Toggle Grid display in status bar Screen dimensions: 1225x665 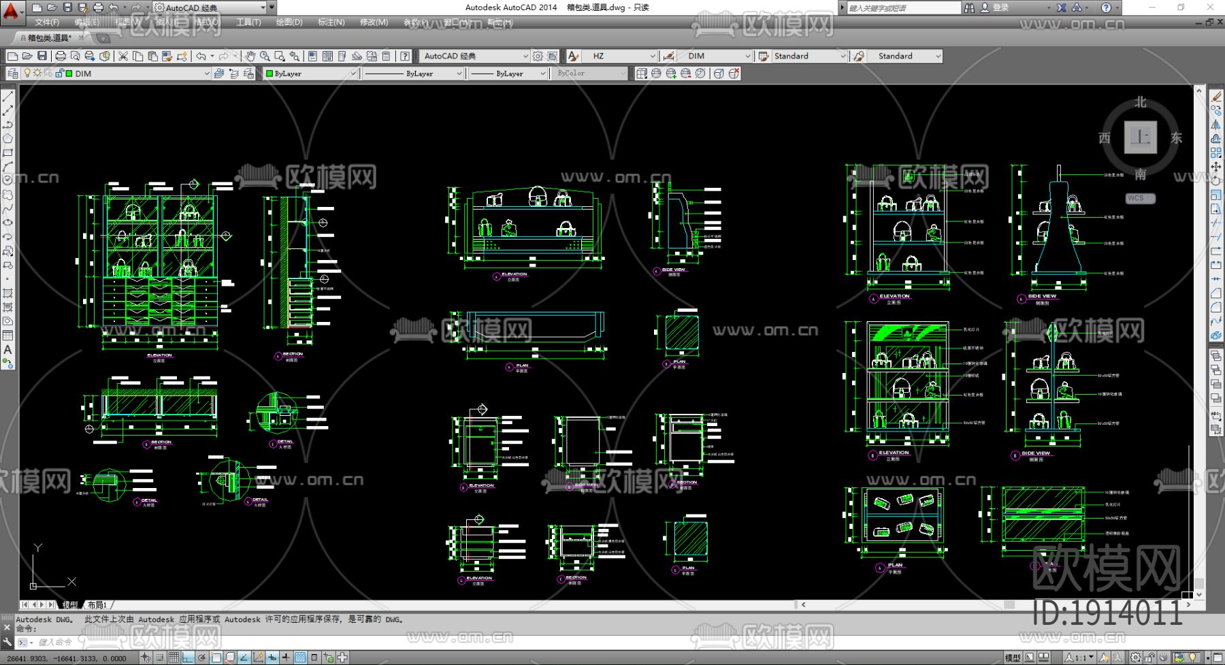[x=174, y=658]
